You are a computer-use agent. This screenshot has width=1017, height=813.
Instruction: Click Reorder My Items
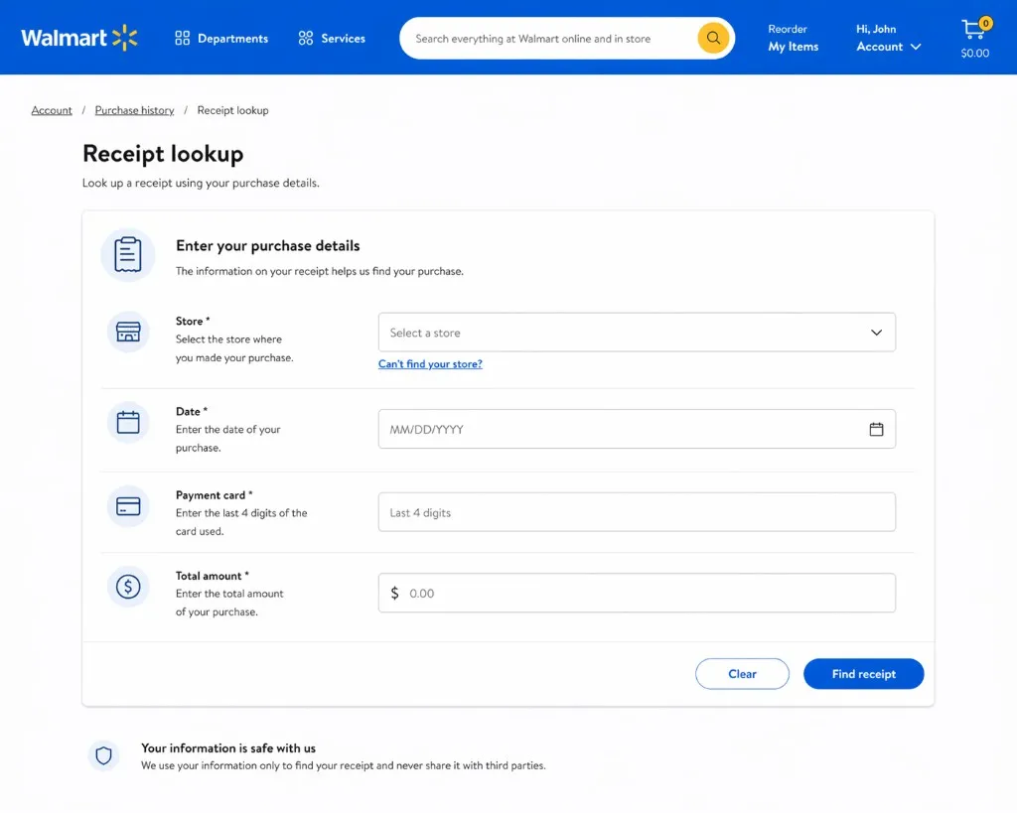[792, 38]
